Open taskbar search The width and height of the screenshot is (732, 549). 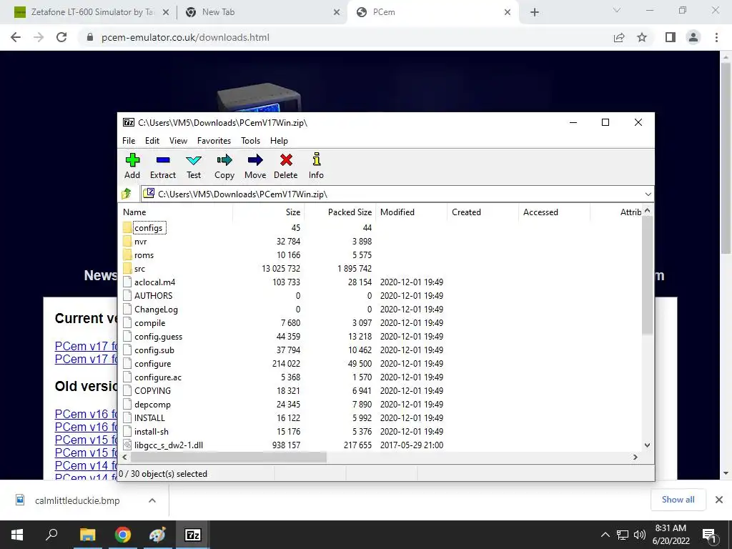tap(51, 535)
